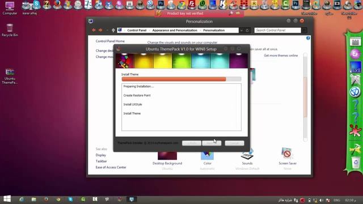Open Control Panel Home link
This screenshot has height=204, width=363.
[110, 41]
